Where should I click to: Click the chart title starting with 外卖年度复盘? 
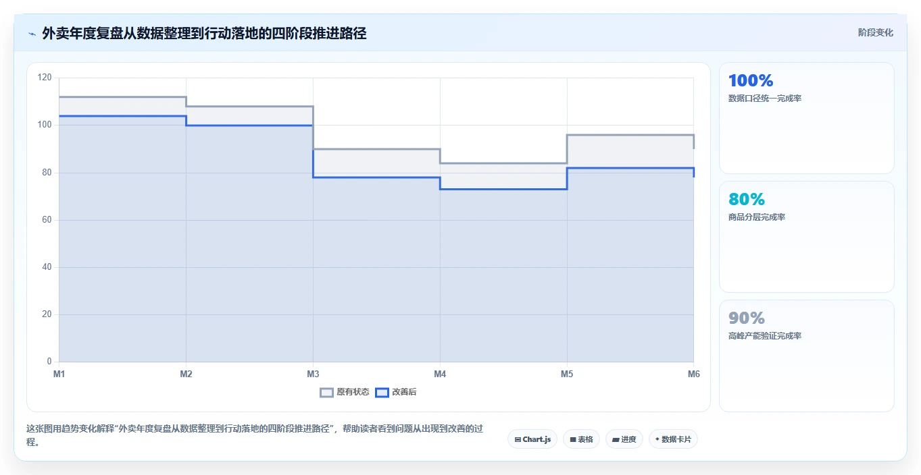204,33
